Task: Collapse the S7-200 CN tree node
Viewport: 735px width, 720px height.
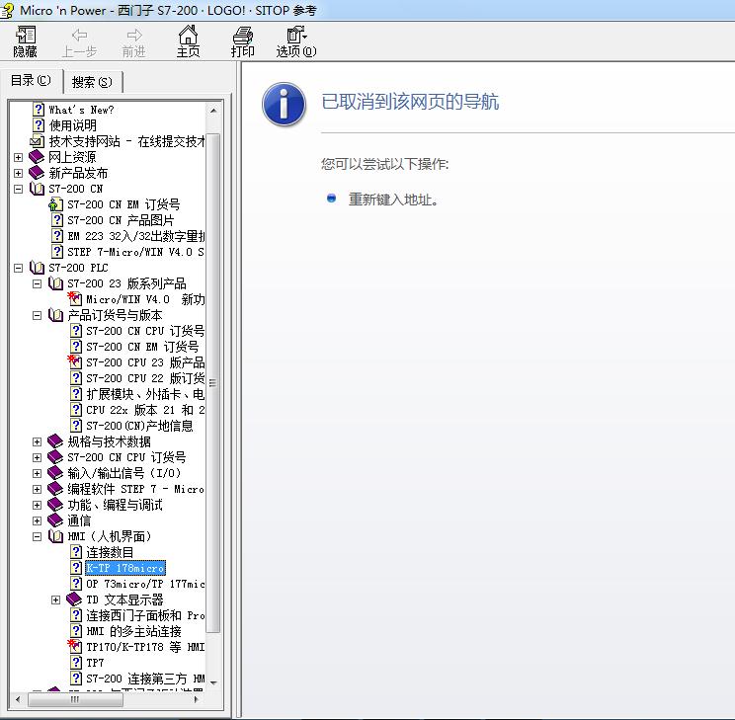Action: pyautogui.click(x=19, y=189)
